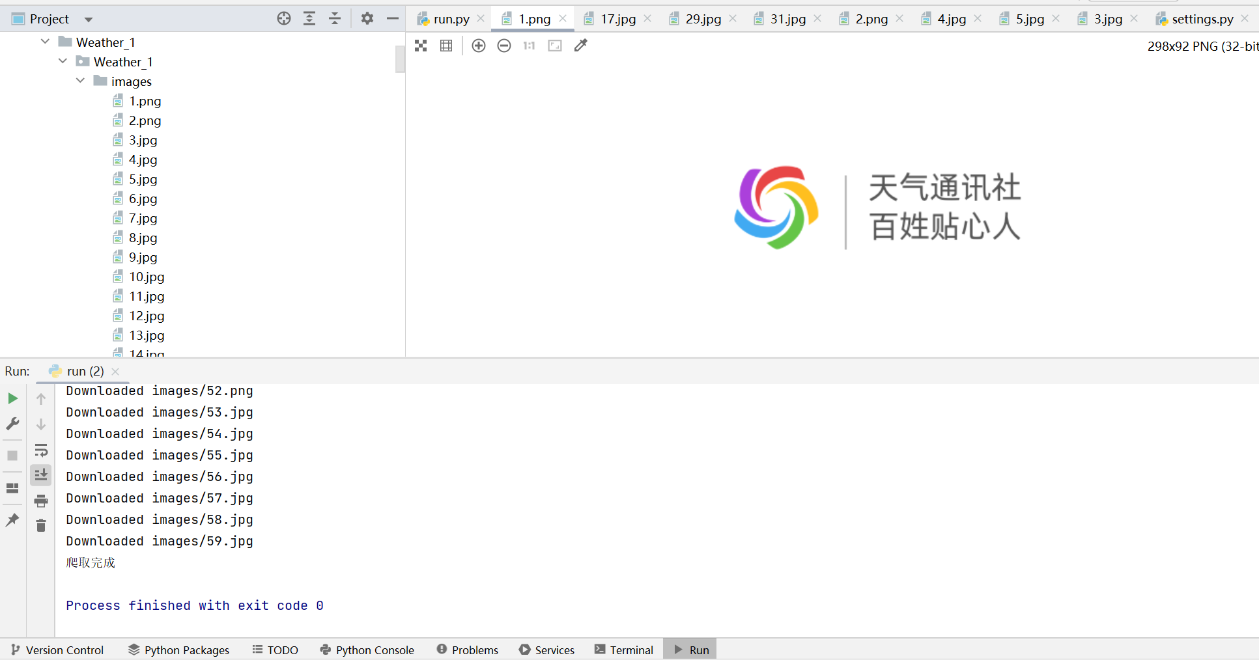
Task: Select 1.png in project tree
Action: click(145, 101)
